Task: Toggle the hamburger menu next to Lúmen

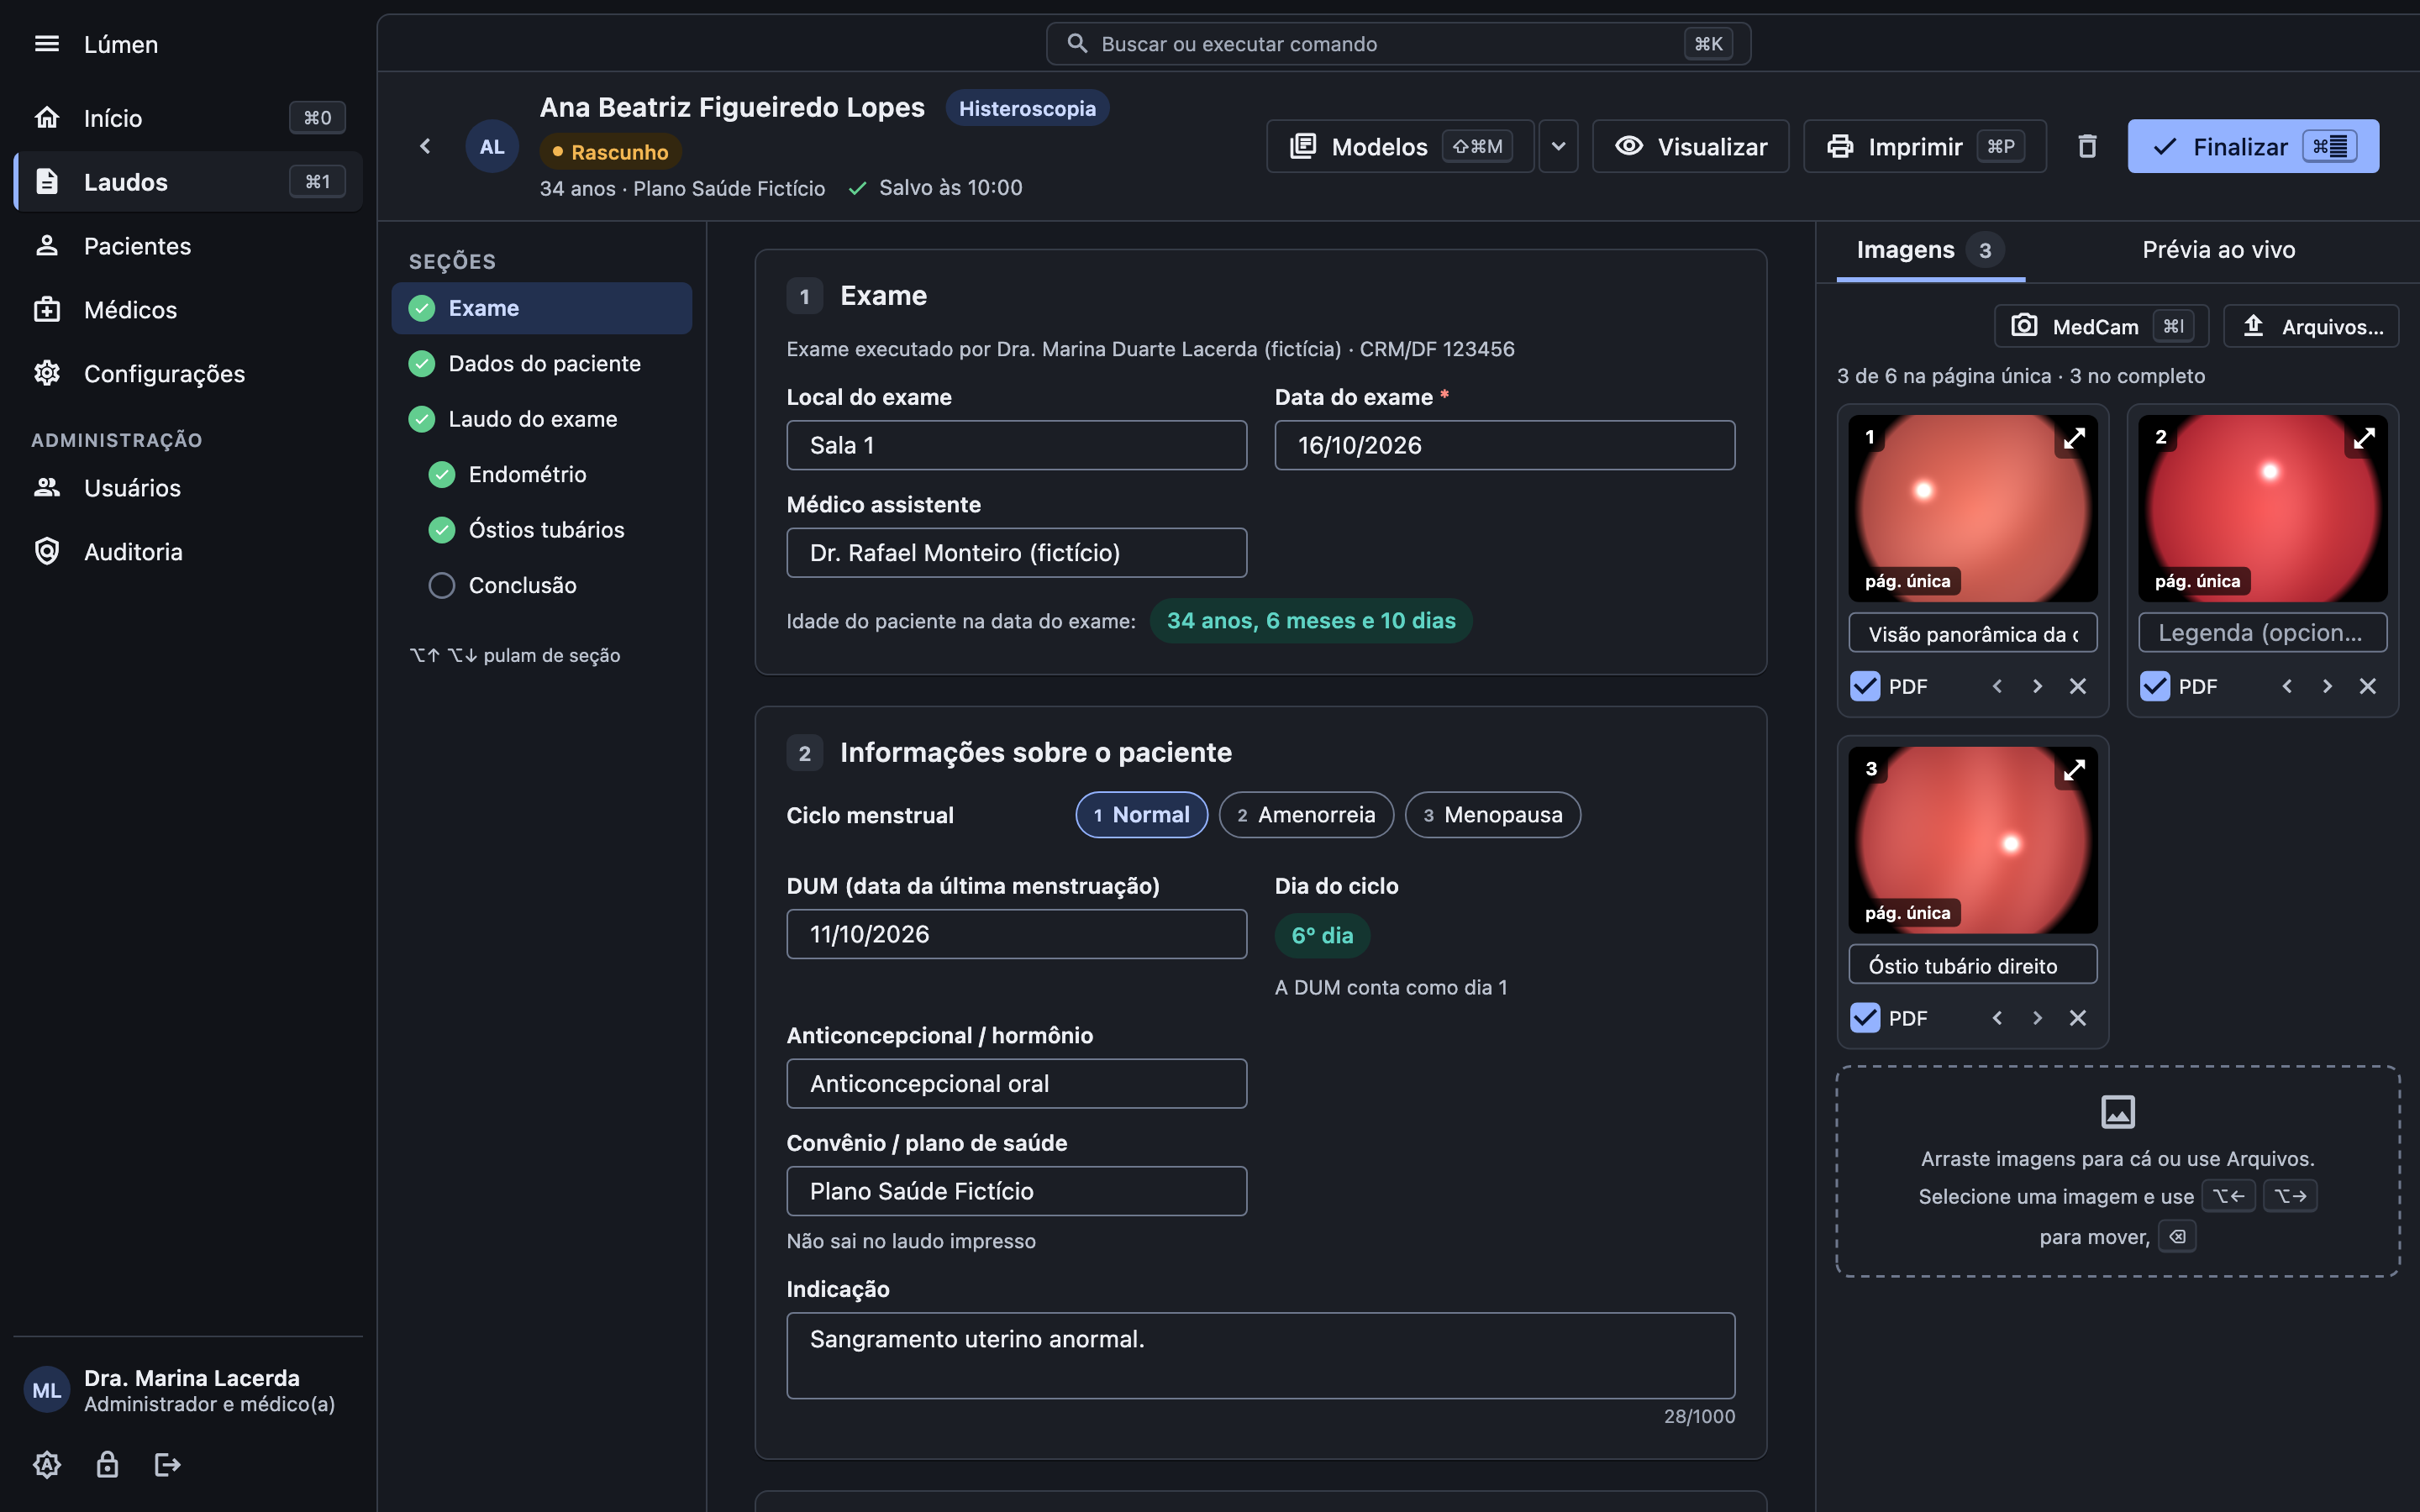Action: 47,44
